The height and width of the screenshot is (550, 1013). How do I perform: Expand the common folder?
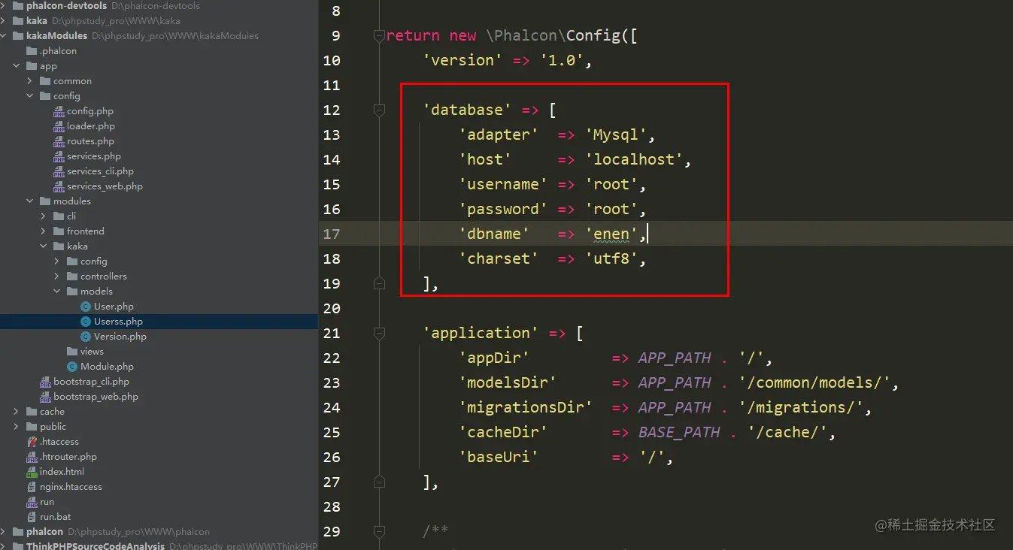(30, 81)
